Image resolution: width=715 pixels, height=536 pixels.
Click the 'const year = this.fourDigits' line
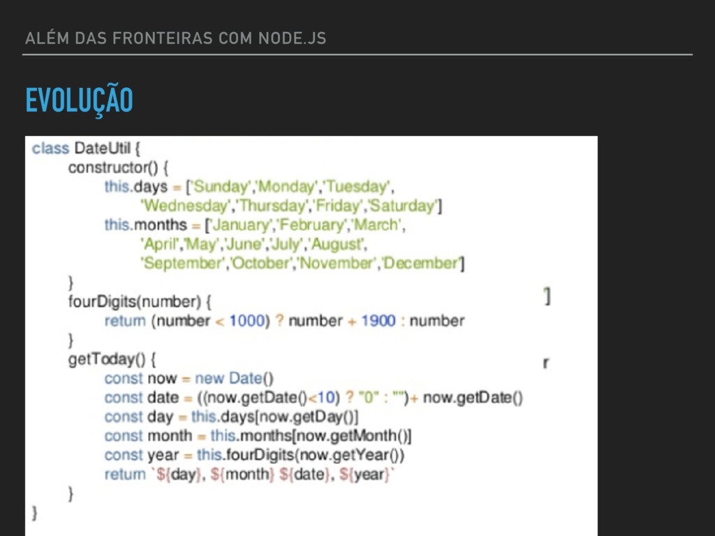point(254,455)
